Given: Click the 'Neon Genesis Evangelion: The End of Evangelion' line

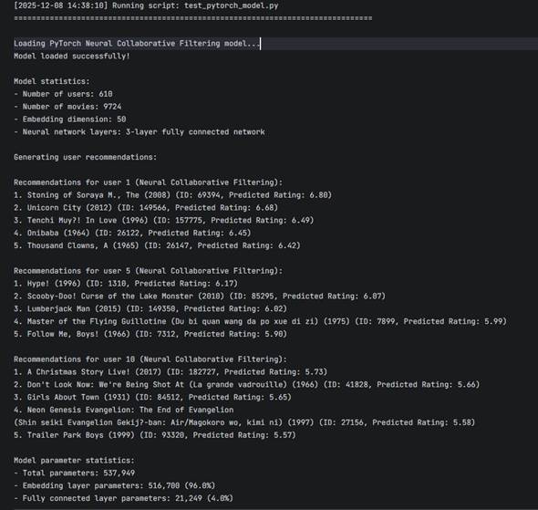Looking at the screenshot, I should point(123,411).
